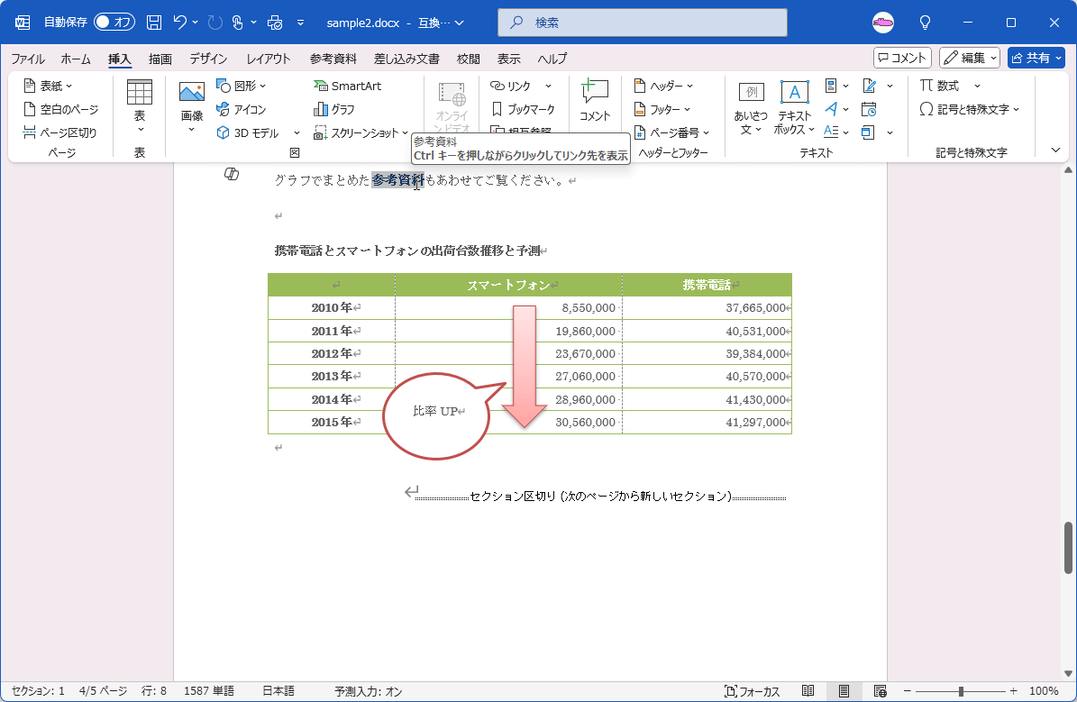Insert date and time from Text group
The image size is (1077, 702).
tap(869, 109)
